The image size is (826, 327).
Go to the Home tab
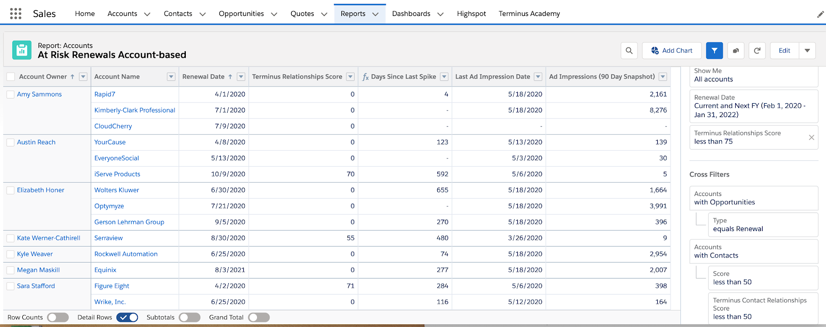(85, 14)
